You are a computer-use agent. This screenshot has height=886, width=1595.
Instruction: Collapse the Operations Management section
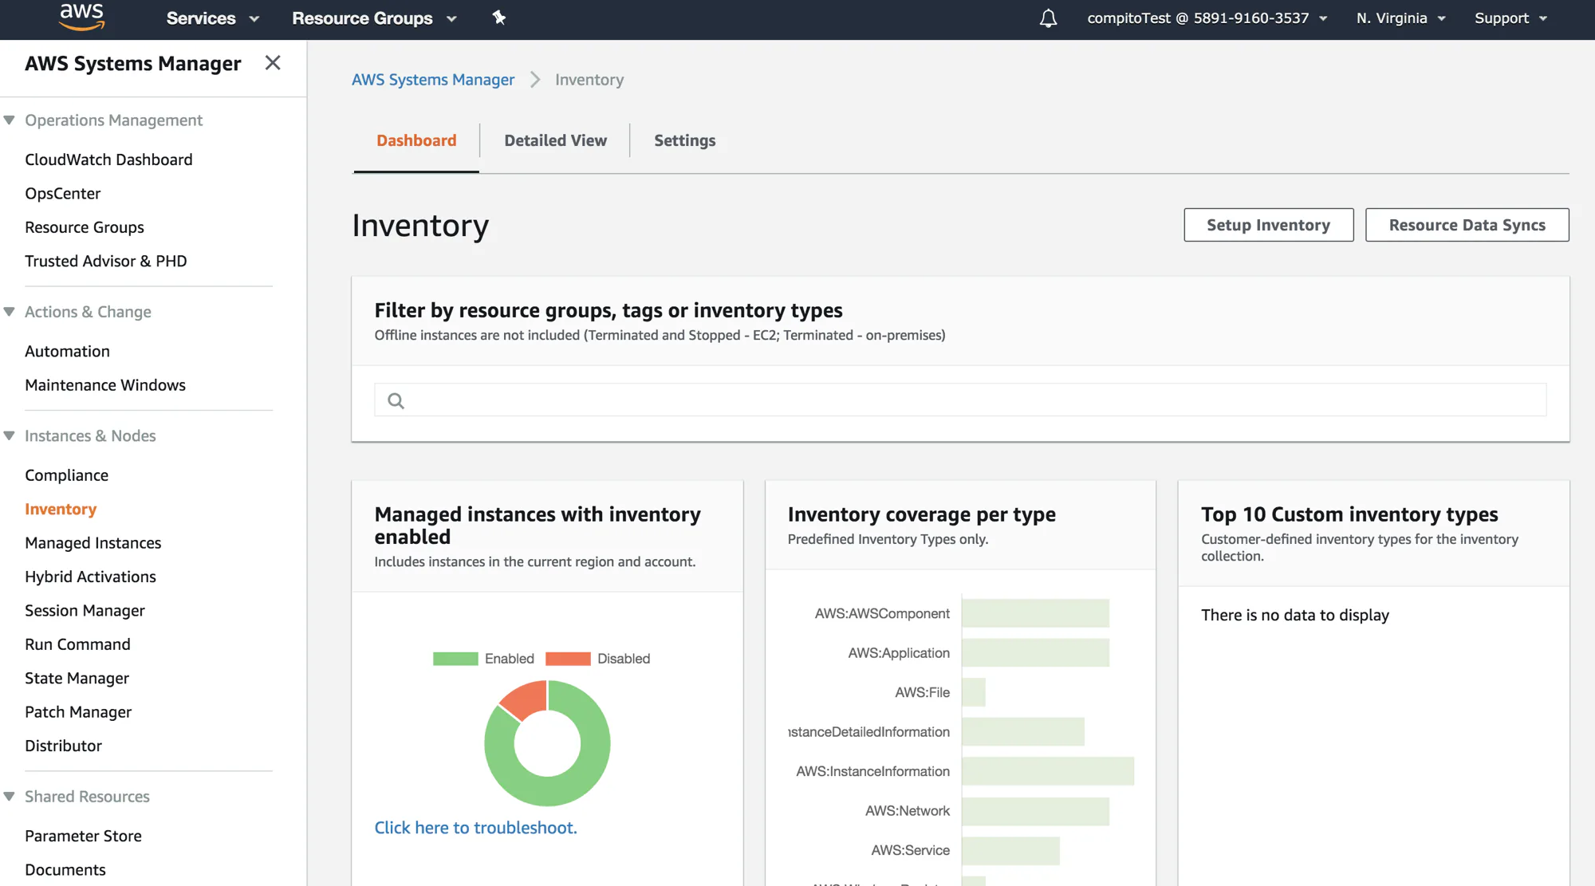[x=10, y=120]
